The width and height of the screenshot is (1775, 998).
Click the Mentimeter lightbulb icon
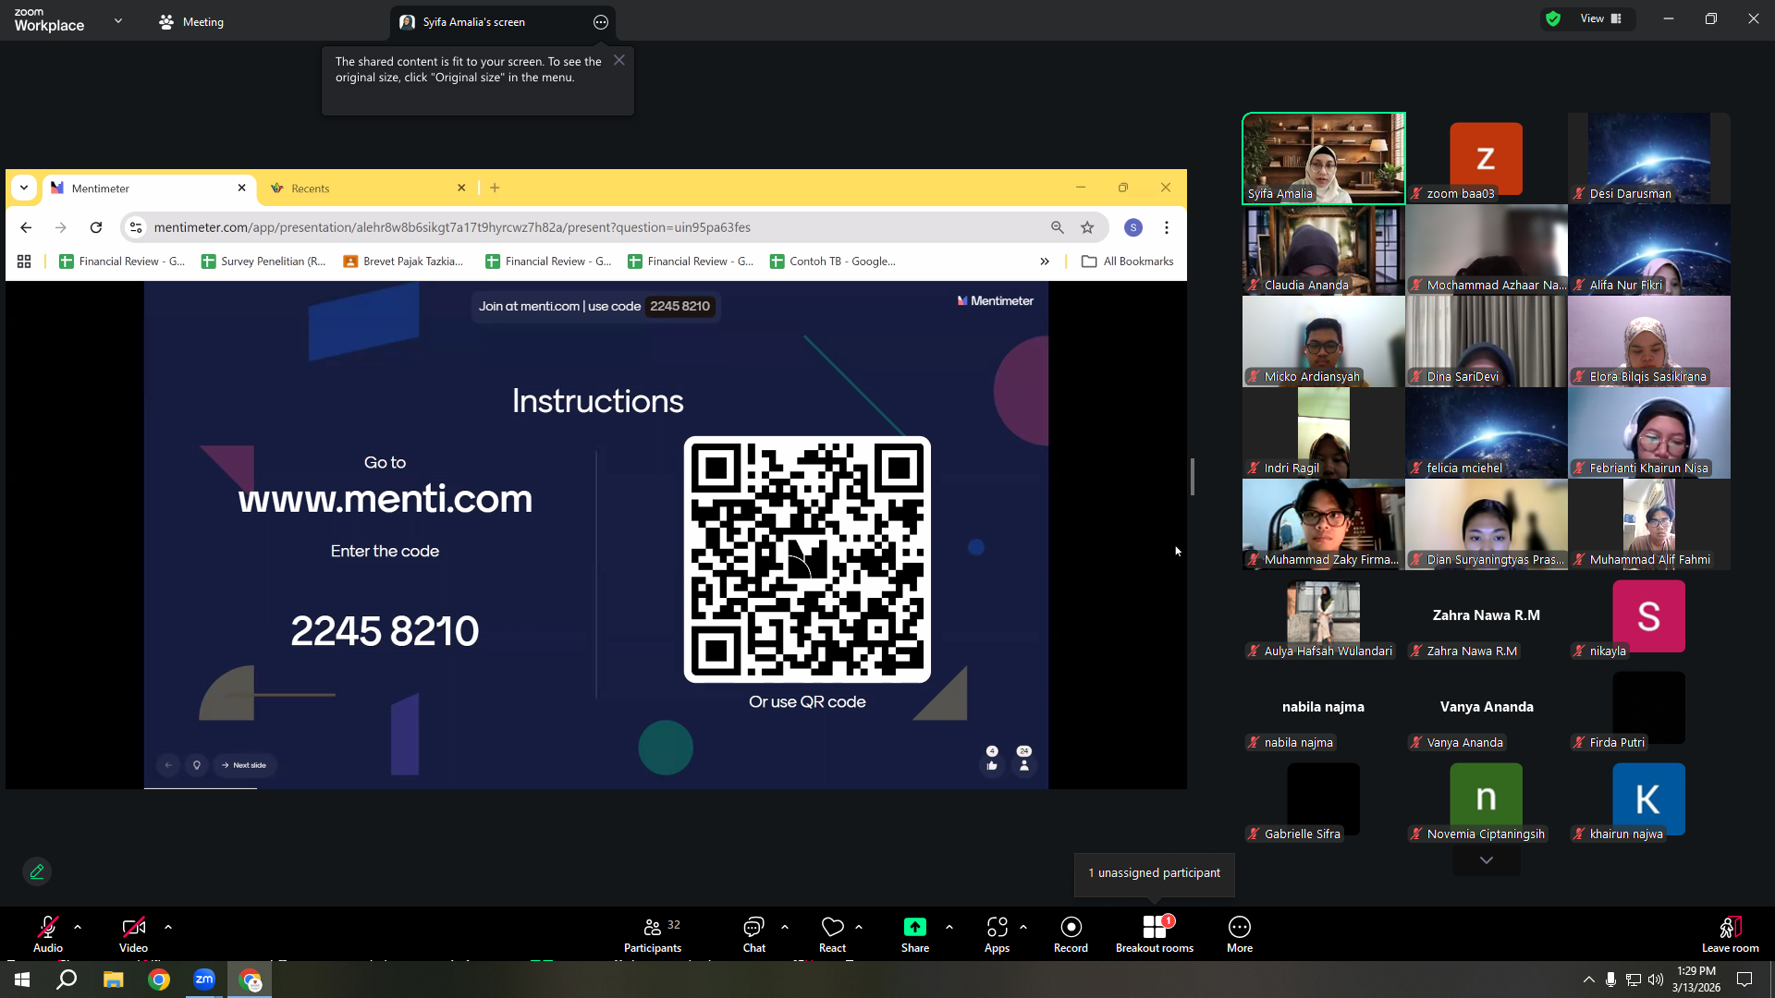pyautogui.click(x=197, y=765)
